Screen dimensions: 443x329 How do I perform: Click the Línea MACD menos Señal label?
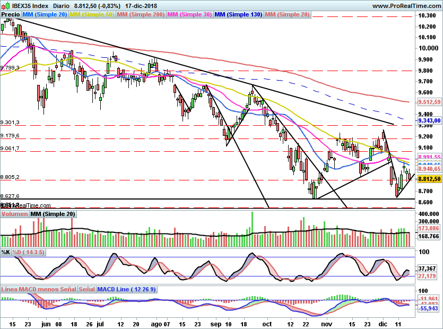pyautogui.click(x=39, y=289)
